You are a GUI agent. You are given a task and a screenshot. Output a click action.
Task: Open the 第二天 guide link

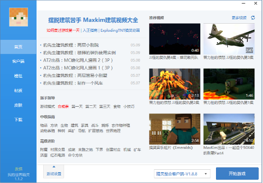(91, 107)
